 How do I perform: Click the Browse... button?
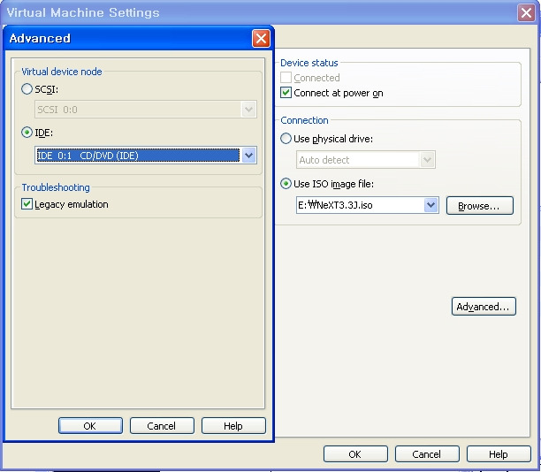coord(480,206)
